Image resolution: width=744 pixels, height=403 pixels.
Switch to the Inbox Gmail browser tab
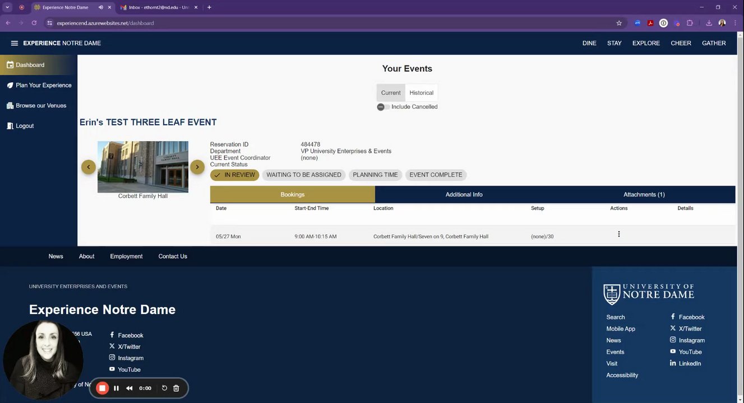pos(158,7)
